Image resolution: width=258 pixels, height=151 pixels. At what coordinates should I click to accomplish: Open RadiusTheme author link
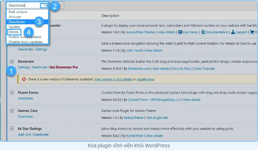tap(134, 118)
